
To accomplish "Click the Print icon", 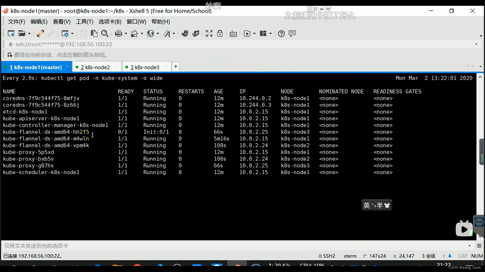I will click(118, 33).
